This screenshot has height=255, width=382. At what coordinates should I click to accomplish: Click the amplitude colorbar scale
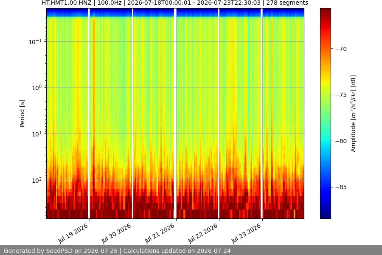pyautogui.click(x=326, y=113)
